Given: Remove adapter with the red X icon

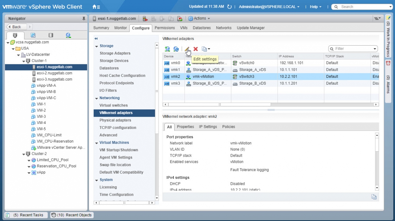Looking at the screenshot, I should tap(196, 49).
